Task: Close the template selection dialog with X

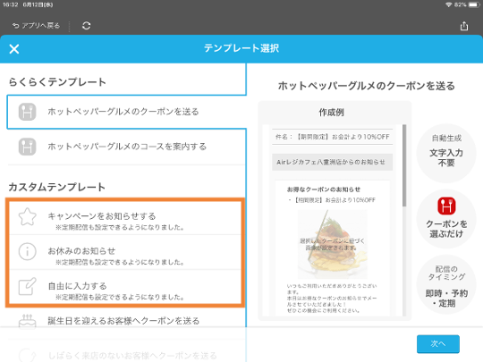Action: coord(14,48)
